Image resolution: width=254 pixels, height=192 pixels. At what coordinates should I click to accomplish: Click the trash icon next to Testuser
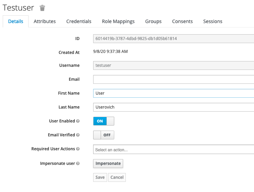[42, 8]
